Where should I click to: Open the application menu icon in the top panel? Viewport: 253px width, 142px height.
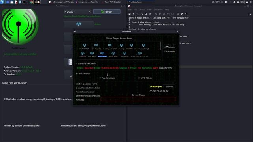(2, 2)
